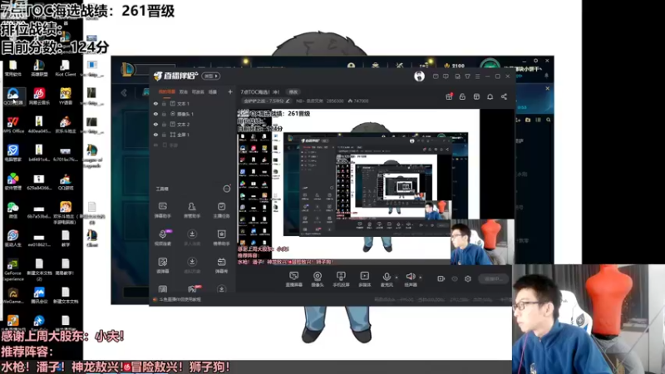Toggle the preview eye icon in the bottom bar
Screen dimensions: 665x374
pos(454,278)
